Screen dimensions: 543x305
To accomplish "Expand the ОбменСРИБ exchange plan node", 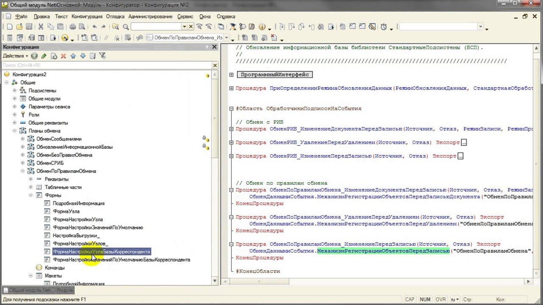I will click(23, 163).
